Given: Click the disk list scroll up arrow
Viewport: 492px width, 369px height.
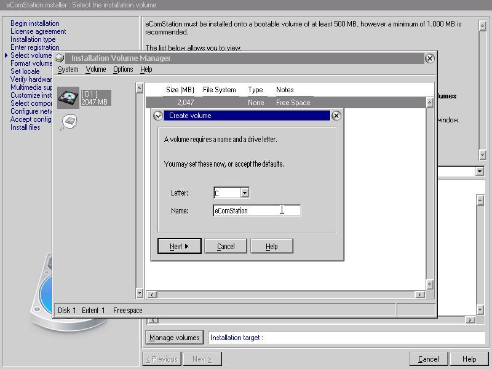Looking at the screenshot, I should [140, 88].
